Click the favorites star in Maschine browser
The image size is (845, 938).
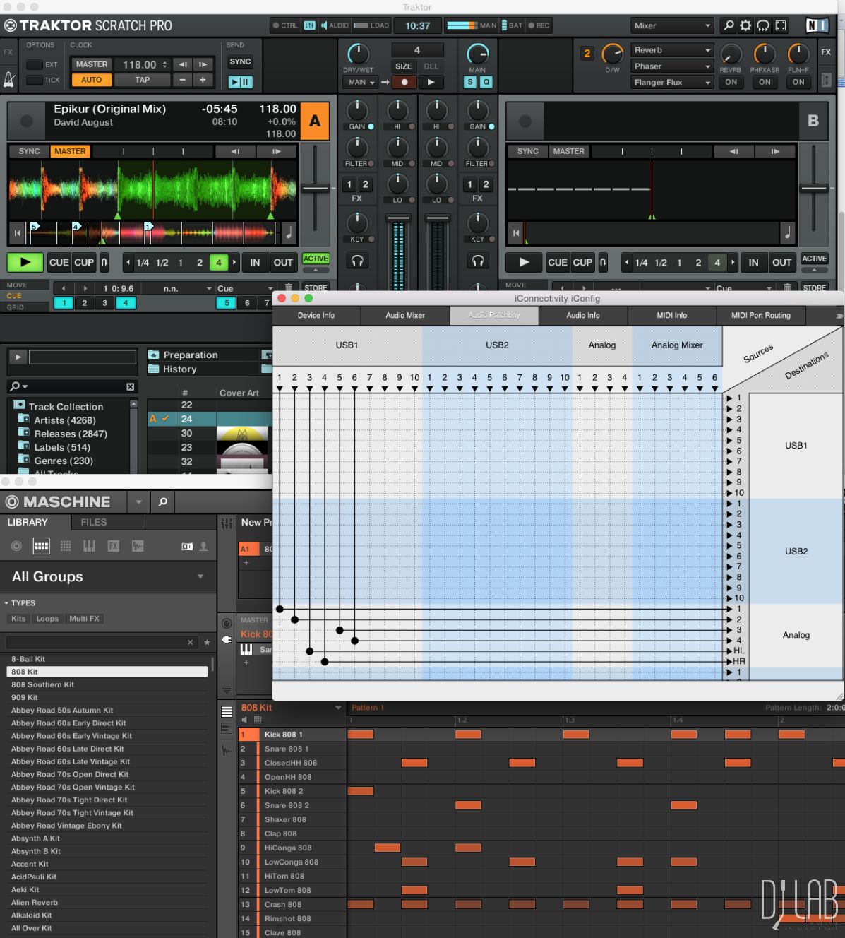click(x=207, y=642)
